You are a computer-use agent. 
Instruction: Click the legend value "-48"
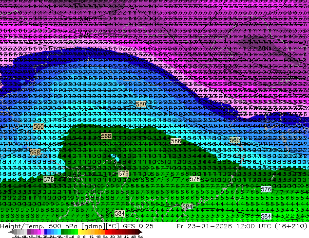point(23,237)
